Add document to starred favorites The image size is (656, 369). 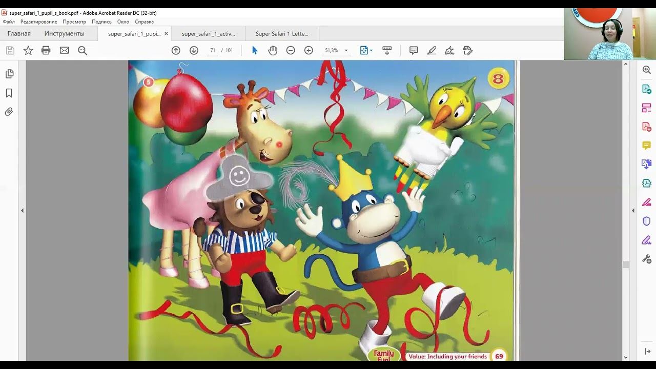point(28,50)
